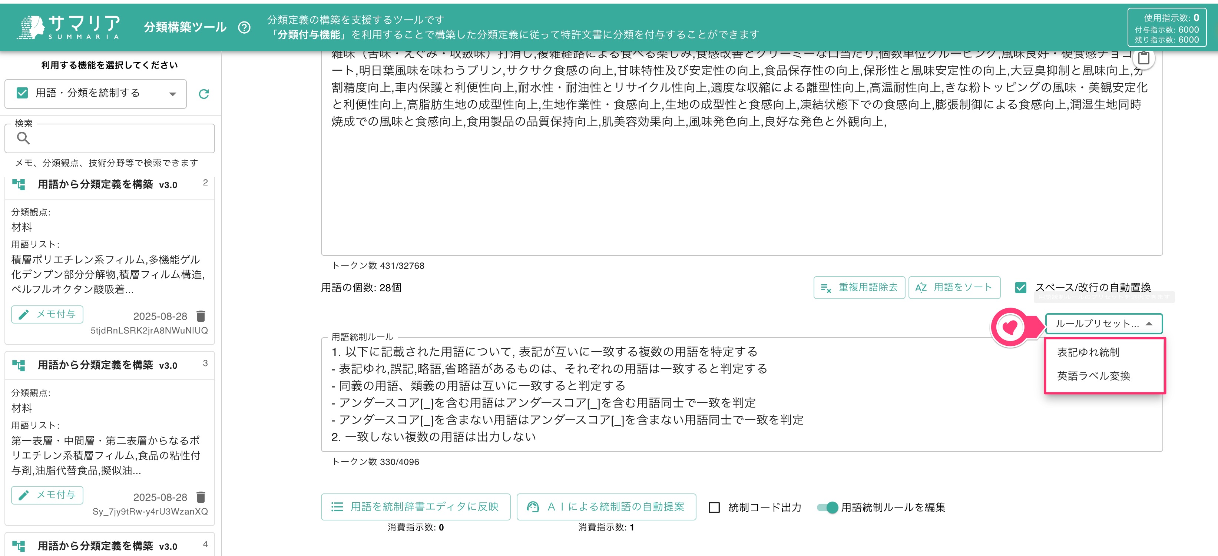Enable 統制コード出力 checkbox
This screenshot has height=556, width=1218.
tap(714, 507)
